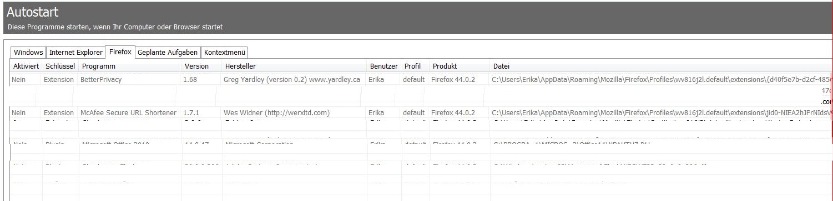Screen dimensions: 833x201
Task: Click the Greg Yardley manufacturer cell
Action: (292, 80)
